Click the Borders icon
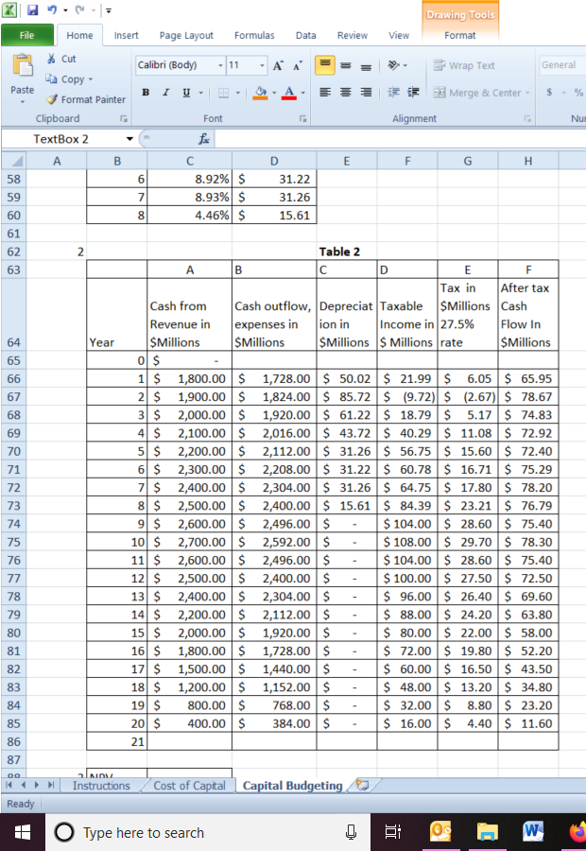 tap(224, 93)
